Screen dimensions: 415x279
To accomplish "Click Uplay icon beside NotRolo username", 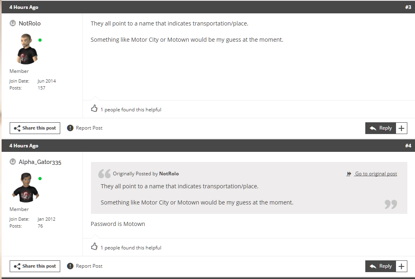I will pos(13,23).
